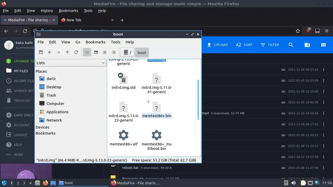333x187 pixels.
Task: Reload the boot folder view
Action: pos(76,52)
